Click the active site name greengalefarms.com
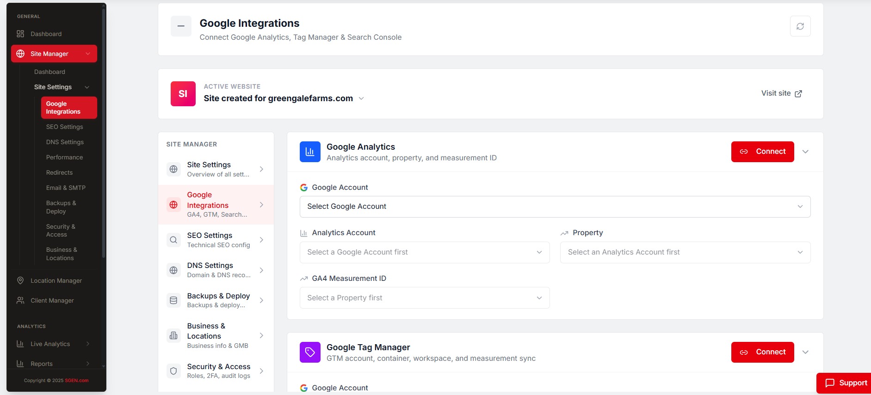 [278, 98]
